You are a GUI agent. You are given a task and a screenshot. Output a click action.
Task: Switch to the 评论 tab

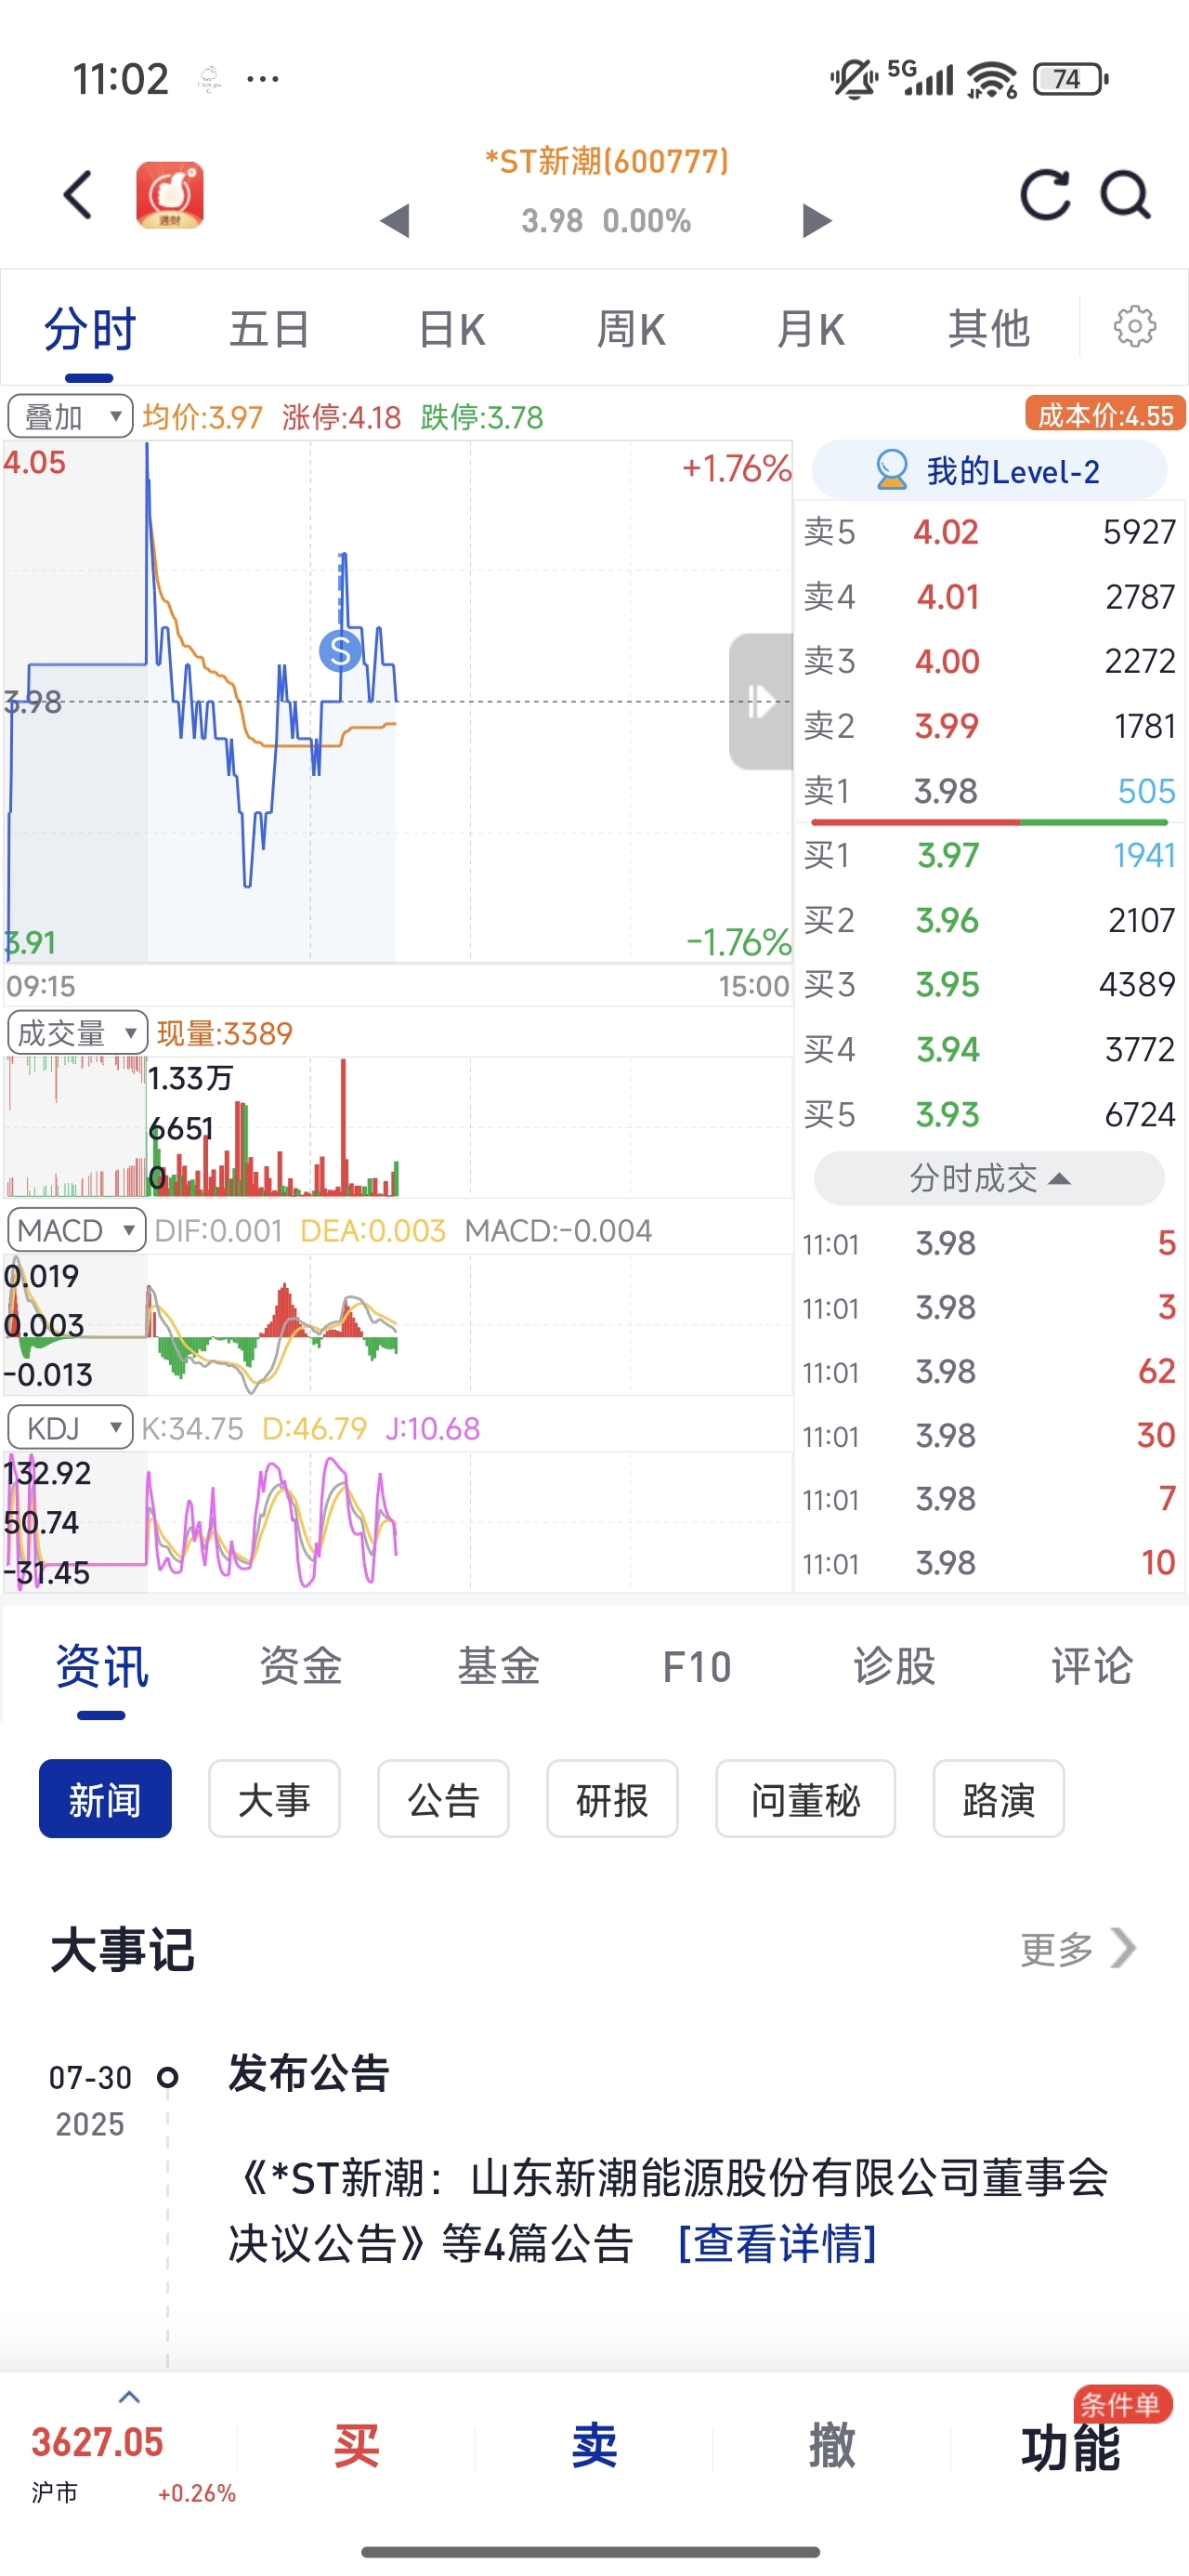tap(1092, 1667)
